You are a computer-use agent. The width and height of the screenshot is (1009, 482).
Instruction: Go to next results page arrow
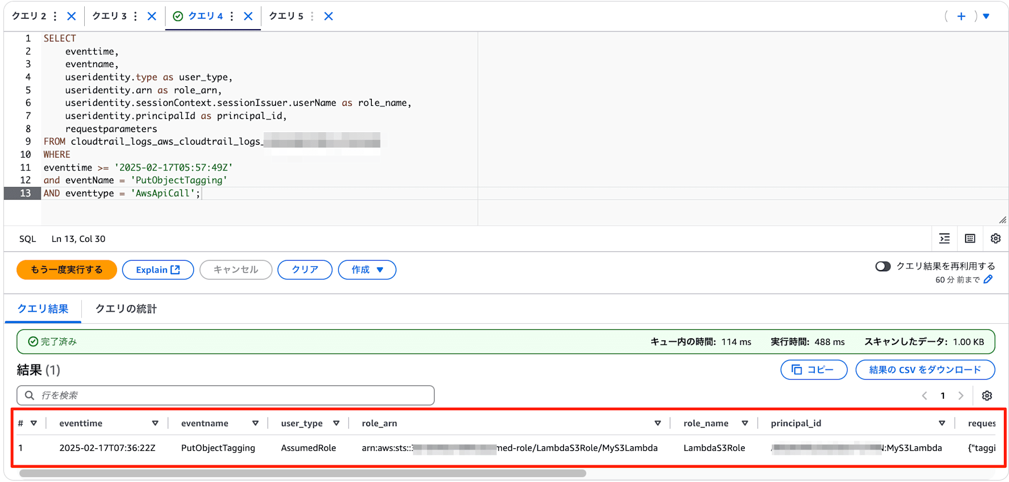coord(961,396)
